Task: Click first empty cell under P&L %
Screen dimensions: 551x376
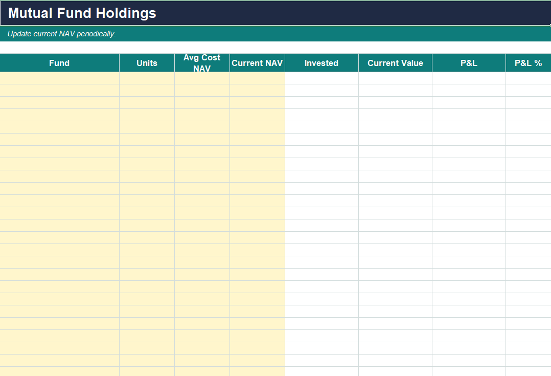Action: [529, 78]
